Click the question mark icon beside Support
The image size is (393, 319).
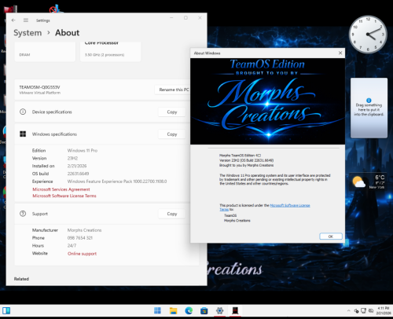click(x=23, y=214)
